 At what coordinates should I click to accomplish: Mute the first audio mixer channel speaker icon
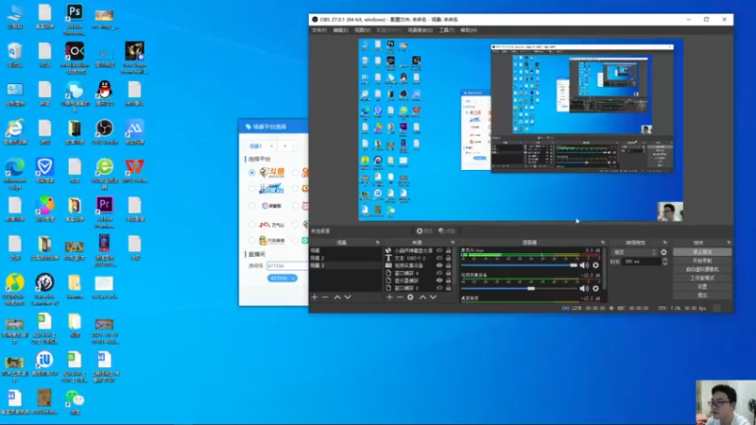(x=584, y=265)
